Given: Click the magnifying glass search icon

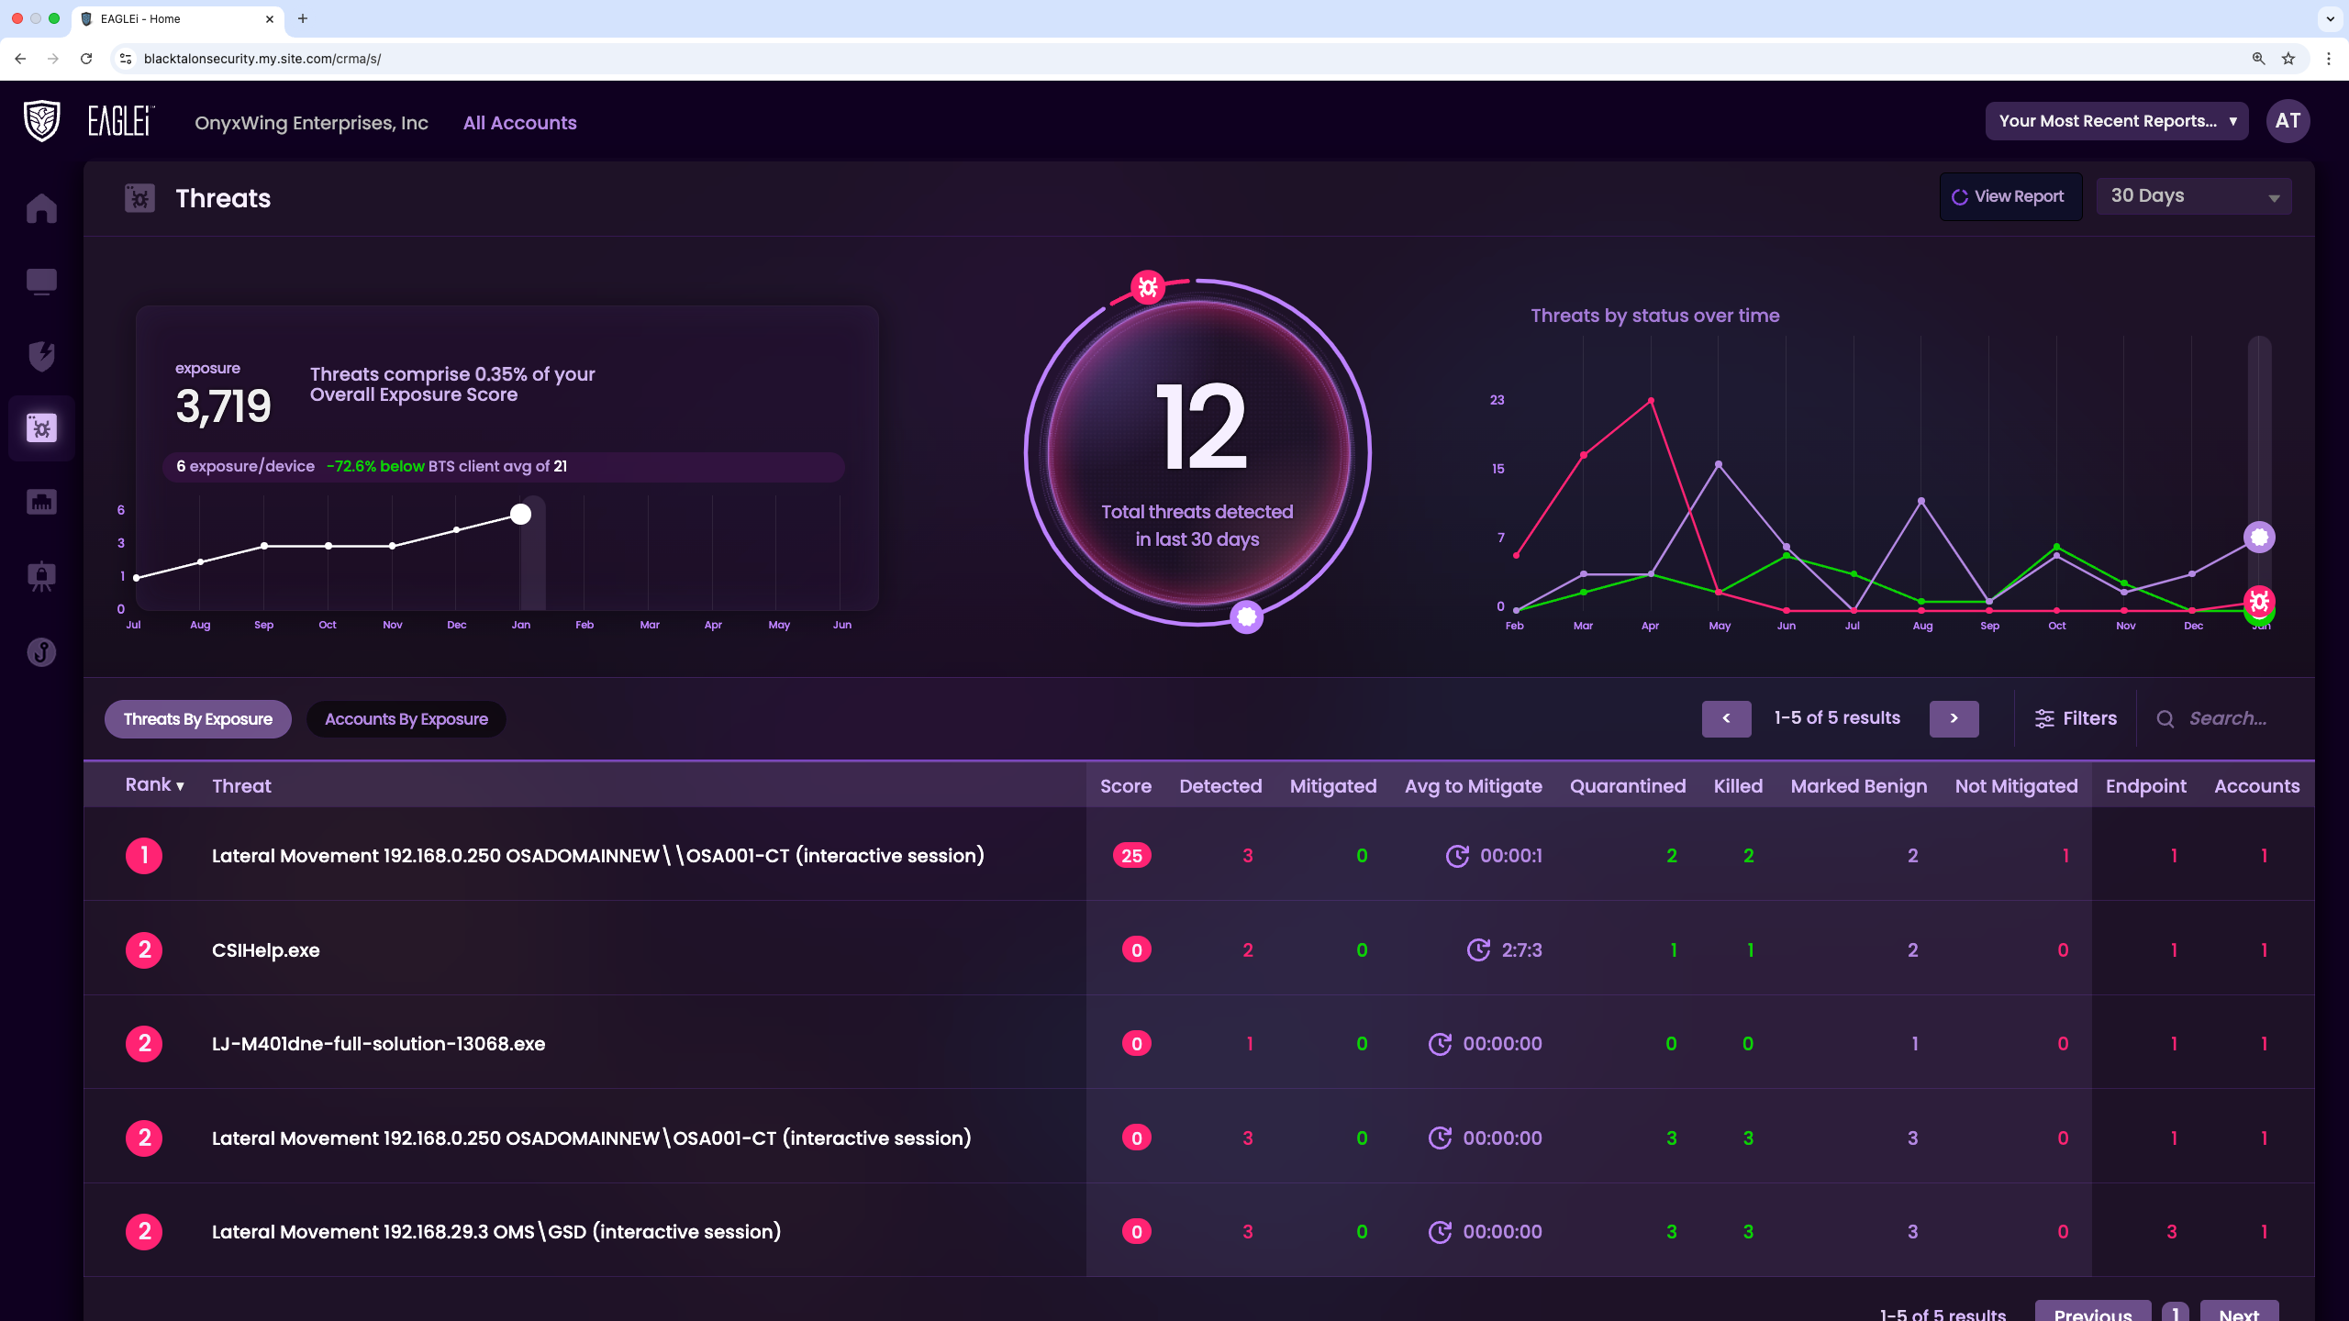Looking at the screenshot, I should point(2165,718).
